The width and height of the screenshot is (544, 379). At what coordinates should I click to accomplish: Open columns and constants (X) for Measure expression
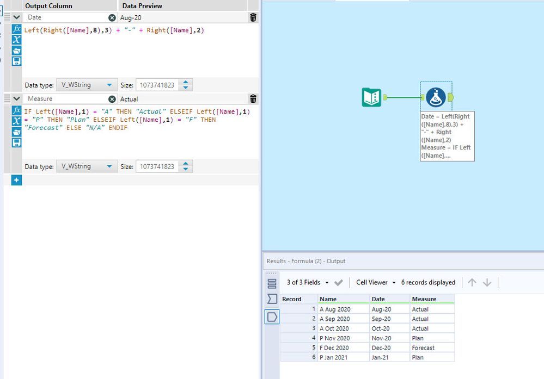point(16,121)
